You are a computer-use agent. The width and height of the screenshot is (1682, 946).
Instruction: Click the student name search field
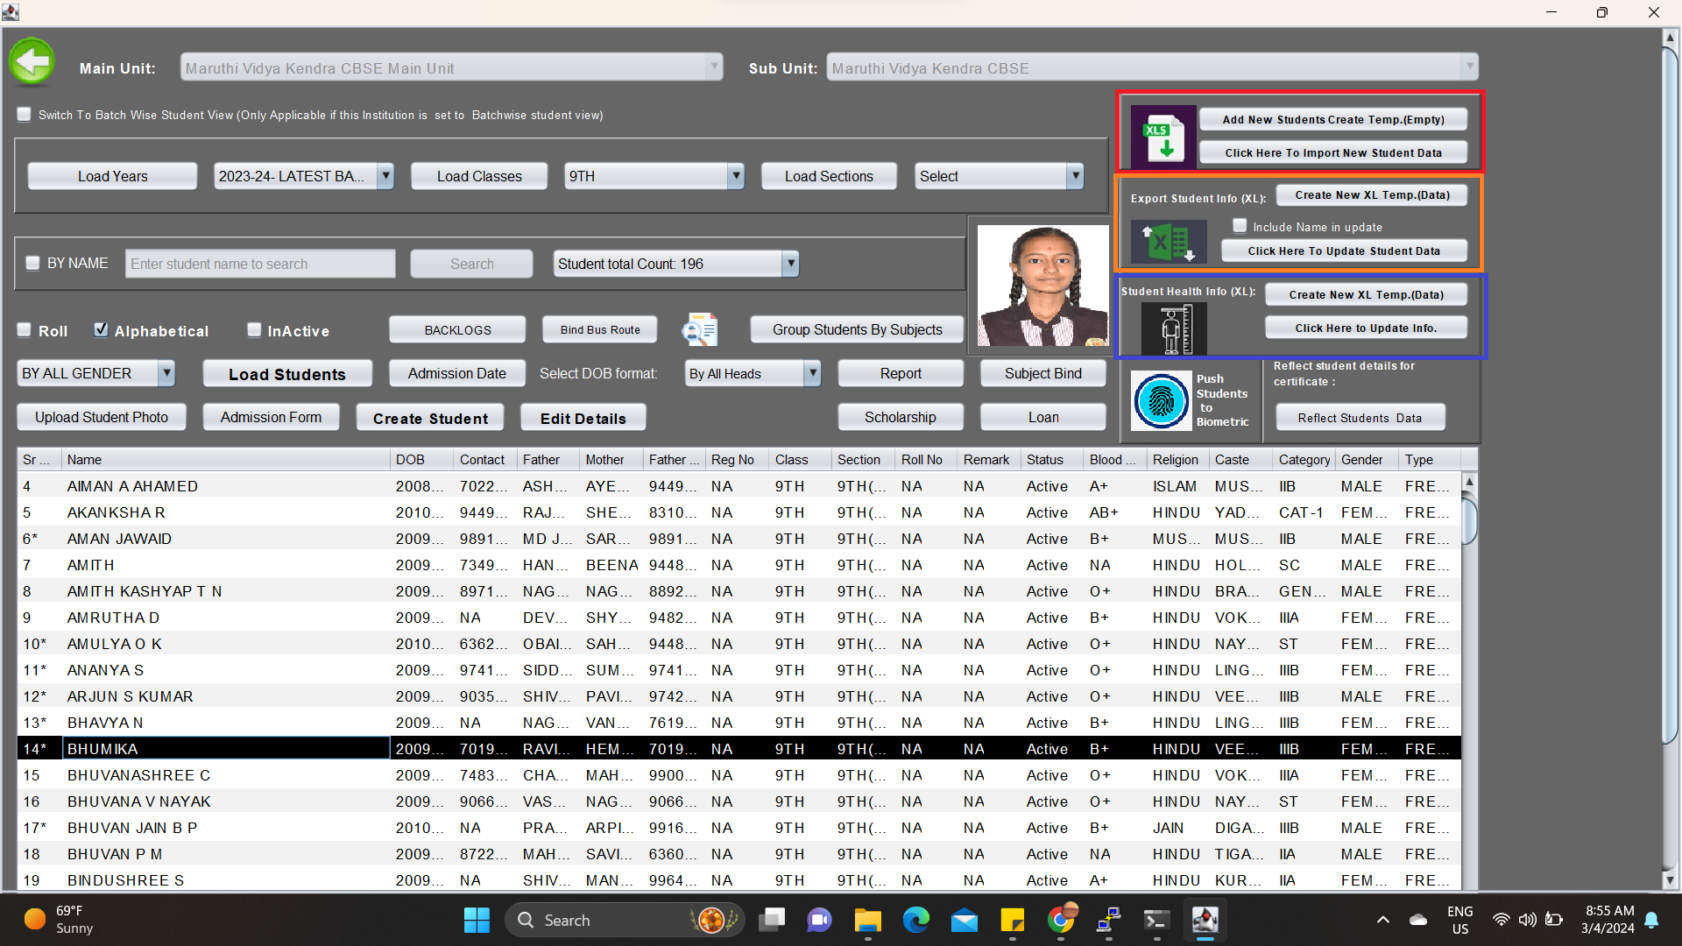pos(260,264)
